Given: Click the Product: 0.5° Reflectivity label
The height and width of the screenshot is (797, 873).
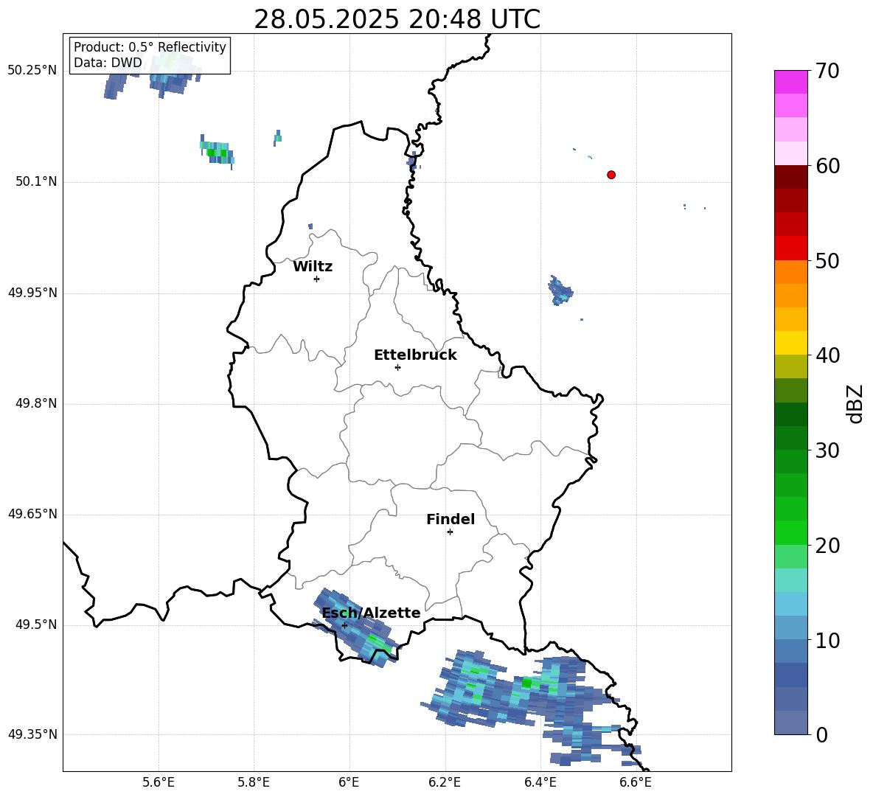Looking at the screenshot, I should (x=150, y=46).
